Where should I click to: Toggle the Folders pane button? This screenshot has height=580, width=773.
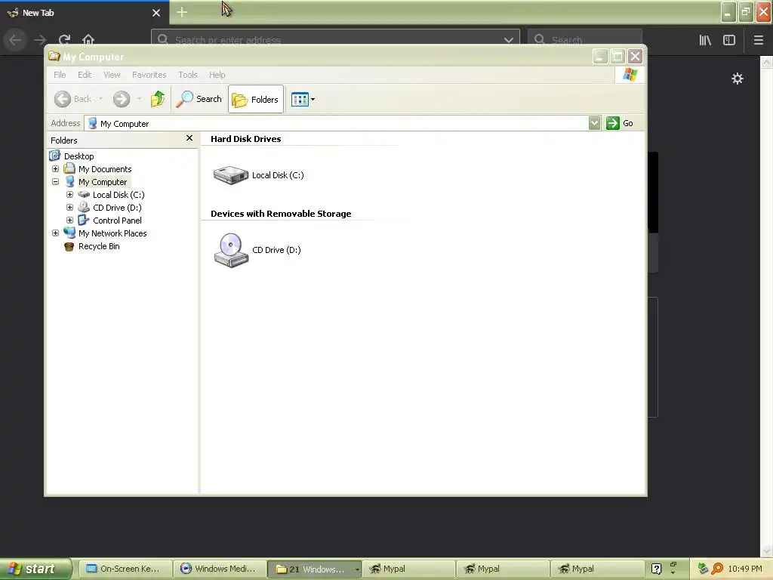click(256, 99)
